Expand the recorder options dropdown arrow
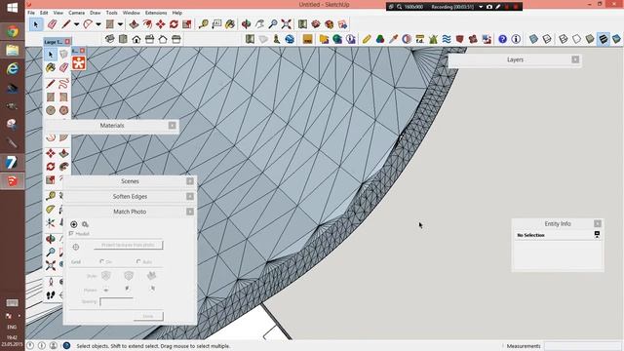The width and height of the screenshot is (624, 351). (x=481, y=7)
